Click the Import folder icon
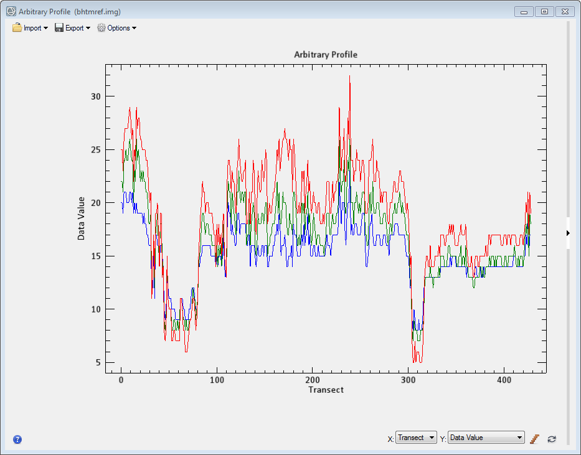The image size is (581, 455). point(17,28)
